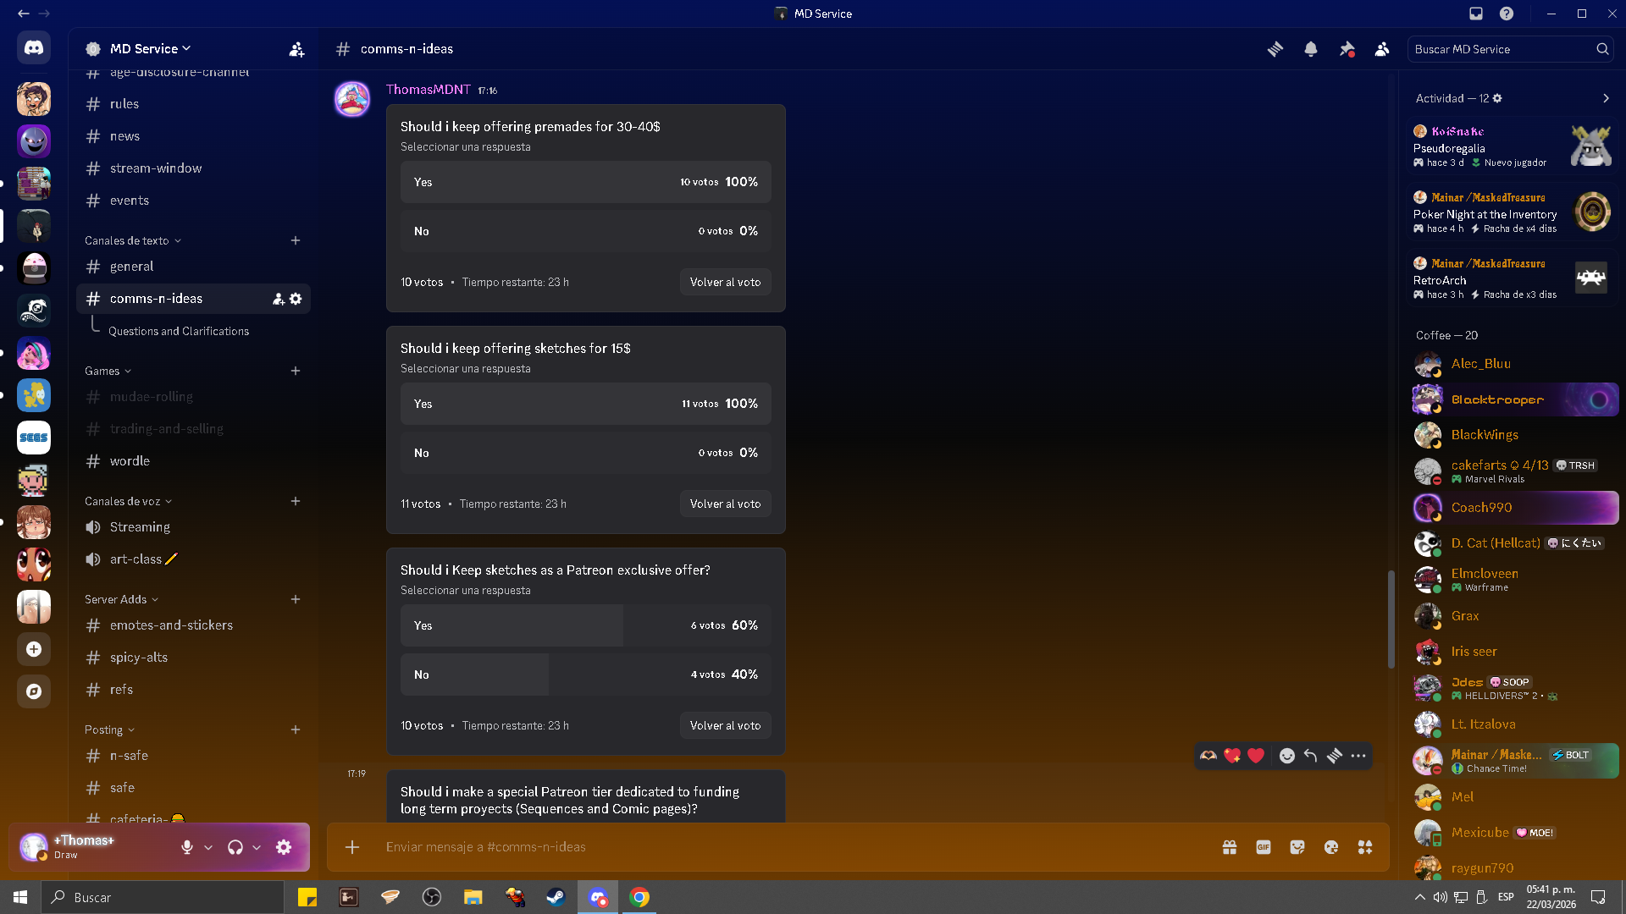Show pinned messages icon
The height and width of the screenshot is (914, 1626).
(x=1347, y=49)
